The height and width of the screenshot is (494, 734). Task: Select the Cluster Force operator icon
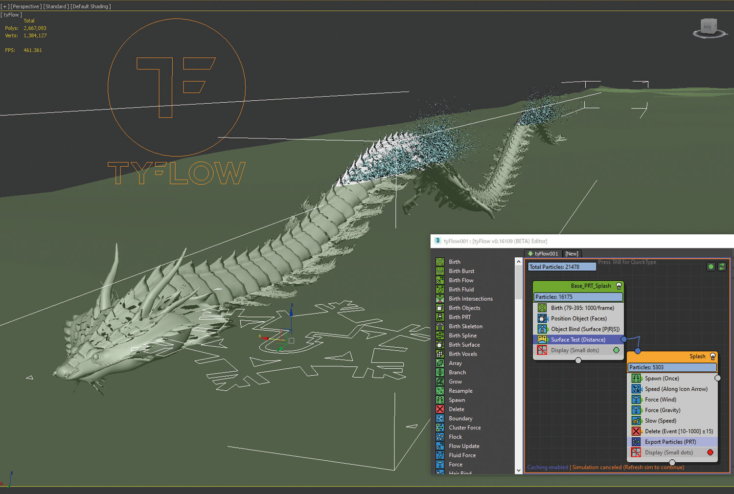440,427
